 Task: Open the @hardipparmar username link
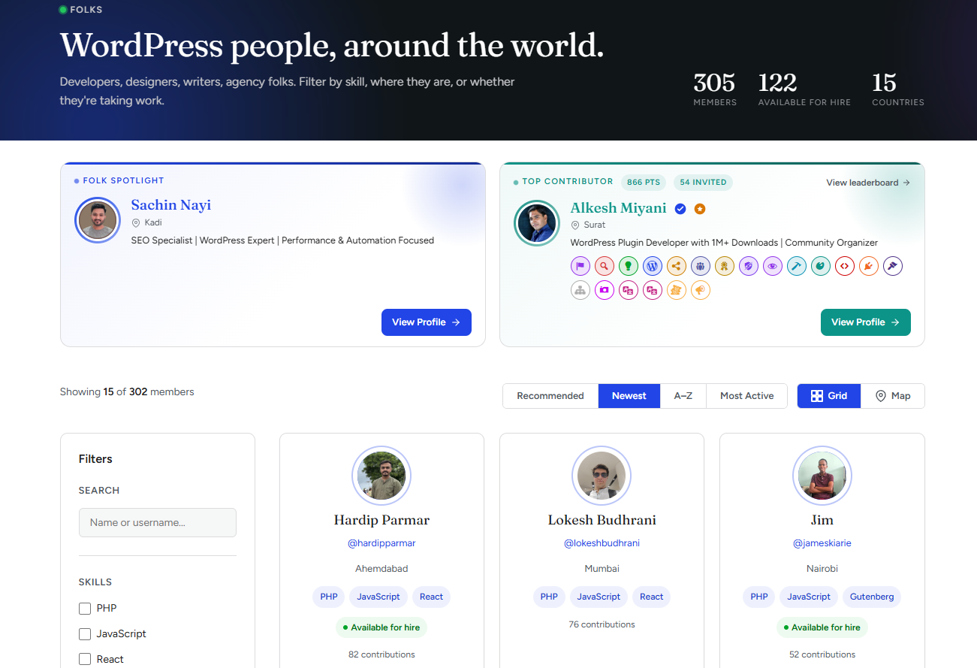[x=381, y=543]
